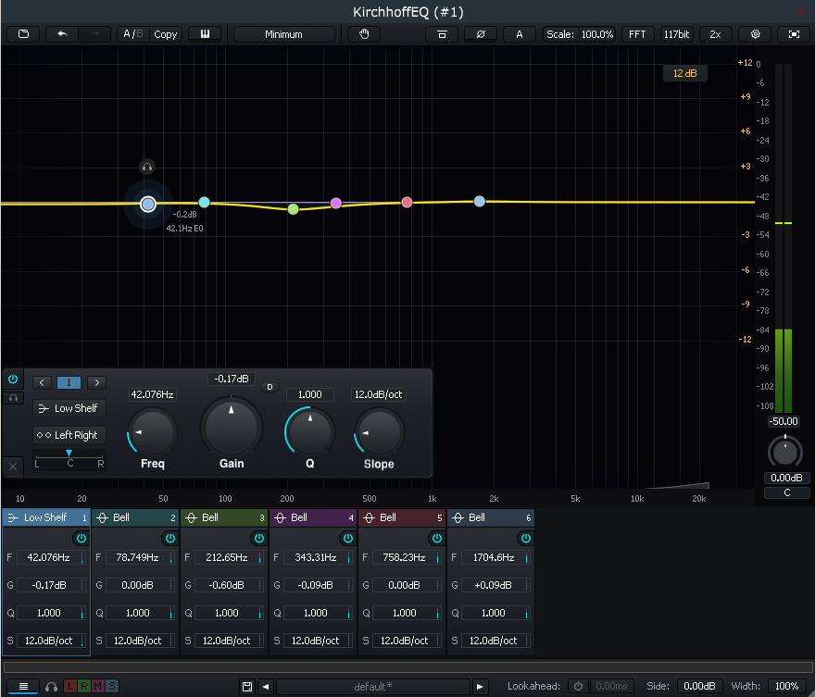Select the Bell band 5 tab
815x697 pixels.
(x=402, y=517)
